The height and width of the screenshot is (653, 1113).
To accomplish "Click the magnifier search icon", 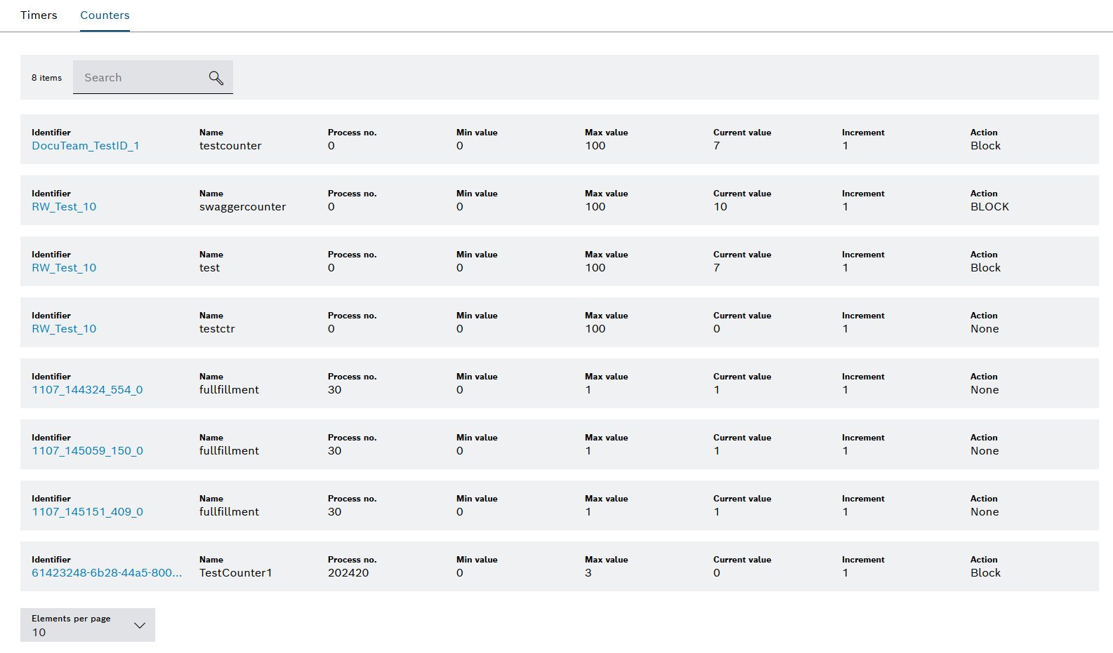I will pyautogui.click(x=216, y=78).
